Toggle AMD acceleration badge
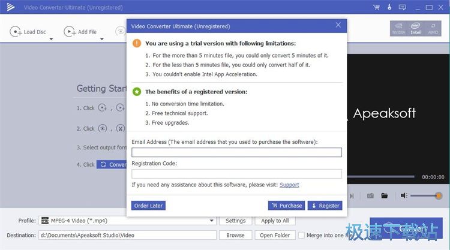This screenshot has height=250, width=450. (433, 28)
